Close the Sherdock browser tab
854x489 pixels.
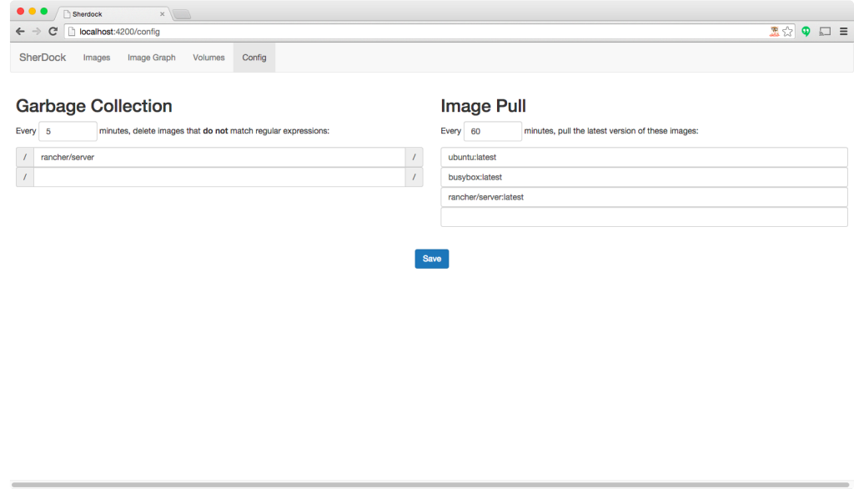click(x=162, y=14)
